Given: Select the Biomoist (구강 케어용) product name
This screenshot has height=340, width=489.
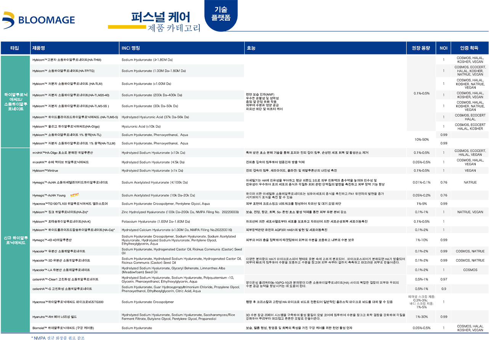Looking at the screenshot, I should click(x=63, y=327).
